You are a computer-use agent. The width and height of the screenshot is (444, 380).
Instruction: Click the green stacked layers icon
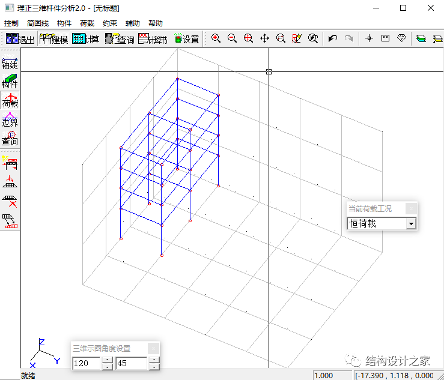click(x=421, y=38)
